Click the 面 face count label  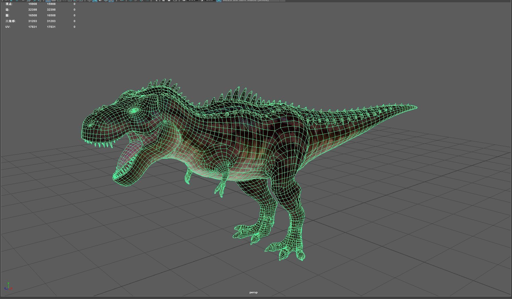click(7, 15)
